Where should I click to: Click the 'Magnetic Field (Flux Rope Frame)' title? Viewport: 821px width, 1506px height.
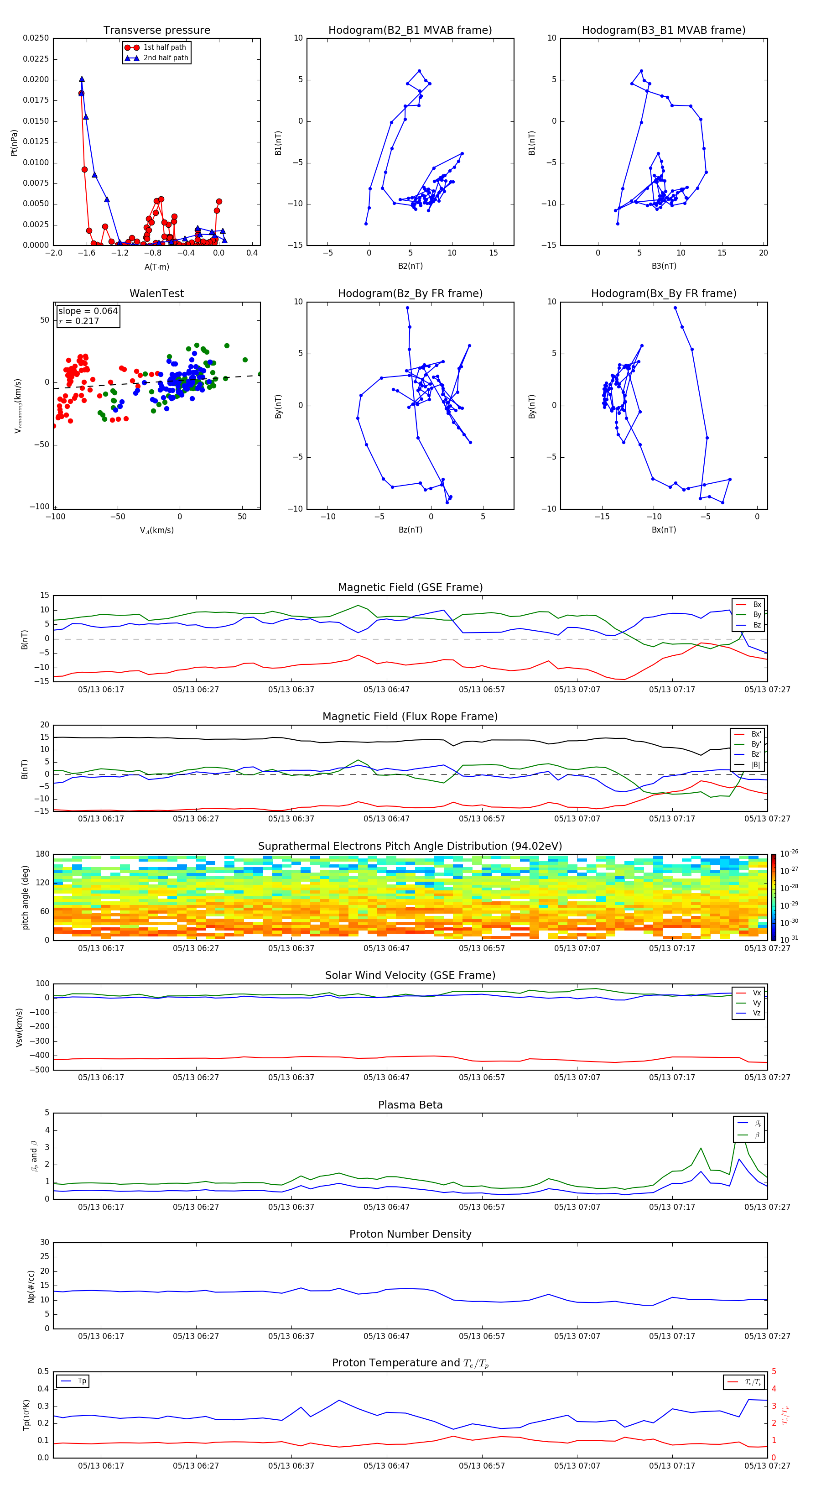click(410, 717)
